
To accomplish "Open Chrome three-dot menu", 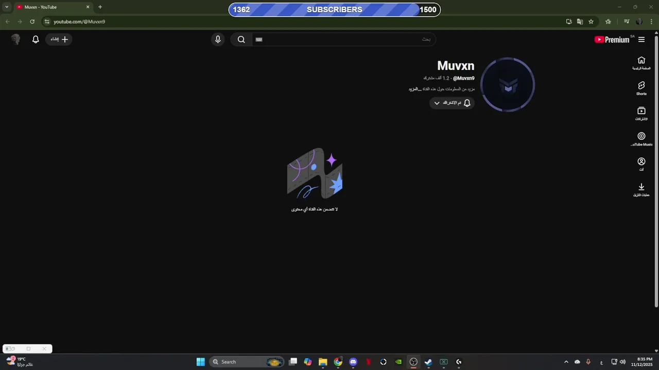I will pos(652,22).
